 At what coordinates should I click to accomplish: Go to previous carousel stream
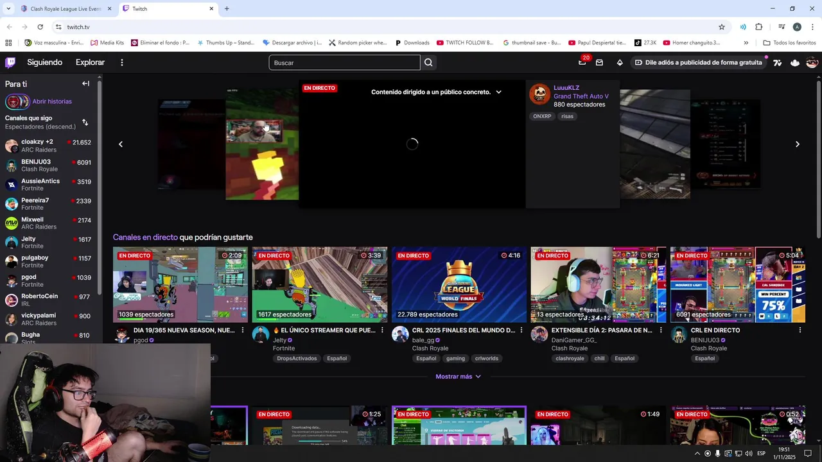121,144
